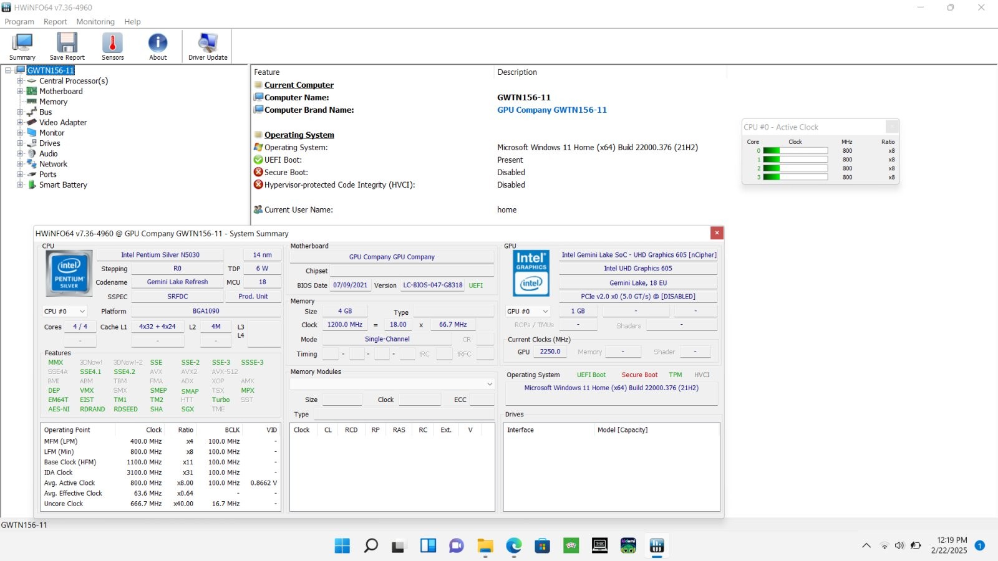The width and height of the screenshot is (998, 561).
Task: Click the Core 0 clock bar
Action: [x=795, y=151]
